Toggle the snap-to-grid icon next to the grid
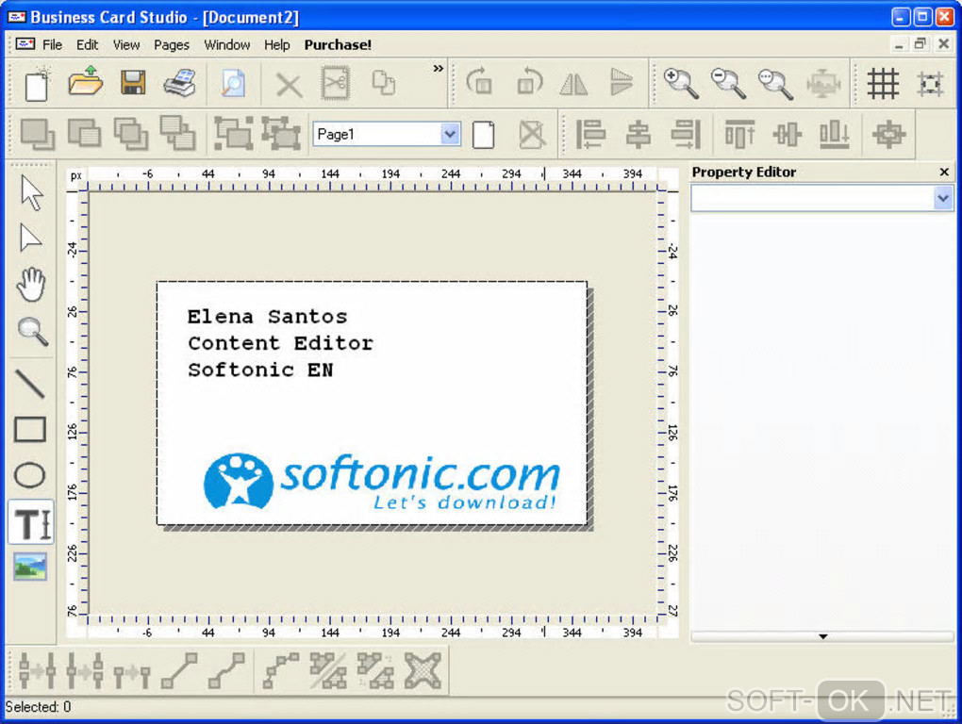The height and width of the screenshot is (724, 962). click(x=930, y=83)
